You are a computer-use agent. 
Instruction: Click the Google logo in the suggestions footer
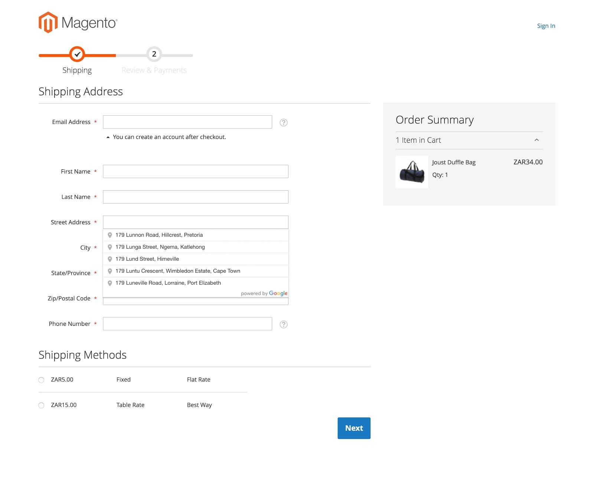point(279,293)
